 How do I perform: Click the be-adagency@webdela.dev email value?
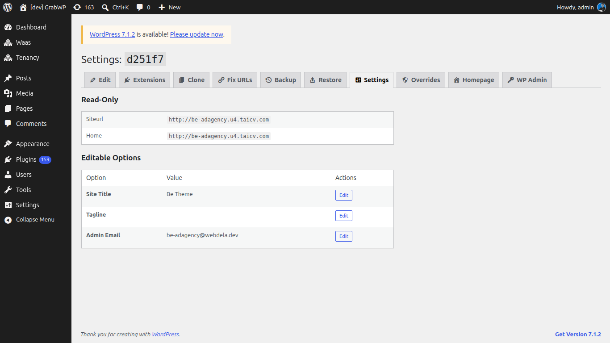coord(202,235)
